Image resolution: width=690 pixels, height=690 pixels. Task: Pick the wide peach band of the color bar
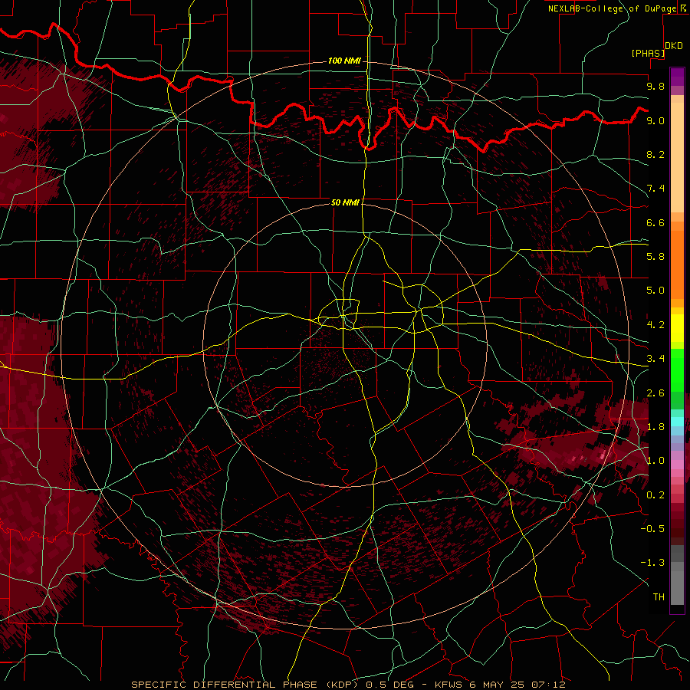pos(677,157)
